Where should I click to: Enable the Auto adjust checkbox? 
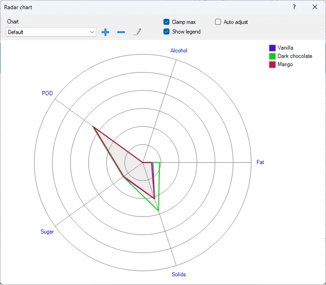click(x=218, y=22)
